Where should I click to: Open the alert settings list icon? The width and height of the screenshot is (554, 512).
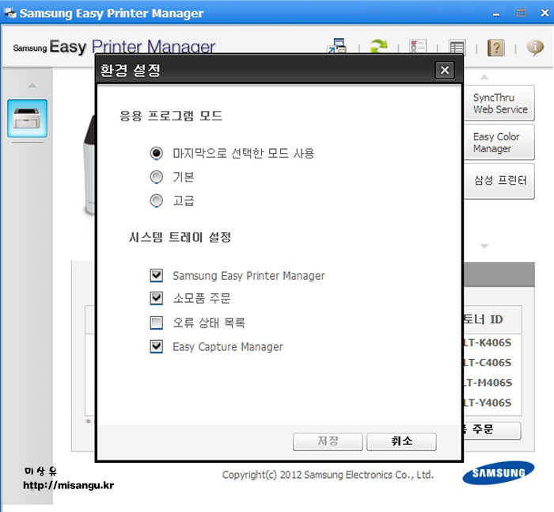418,46
